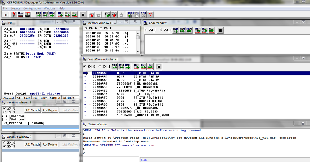Select Z4_1 radio in Code Window
Viewport: 310px width, 162px height.
point(161,30)
